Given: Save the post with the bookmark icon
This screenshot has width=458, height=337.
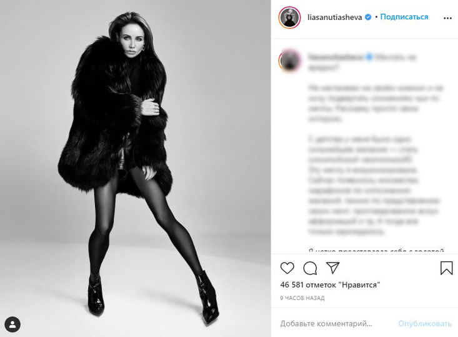Looking at the screenshot, I should 446,268.
